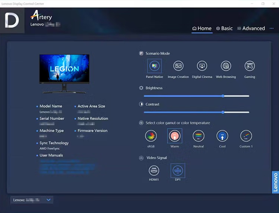Click the Machine Type label
Image resolution: width=279 pixels, height=213 pixels.
(51, 131)
